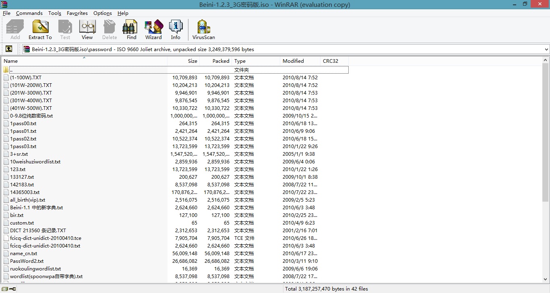This screenshot has width=550, height=293.
Task: Select file 142183.txt
Action: point(22,185)
